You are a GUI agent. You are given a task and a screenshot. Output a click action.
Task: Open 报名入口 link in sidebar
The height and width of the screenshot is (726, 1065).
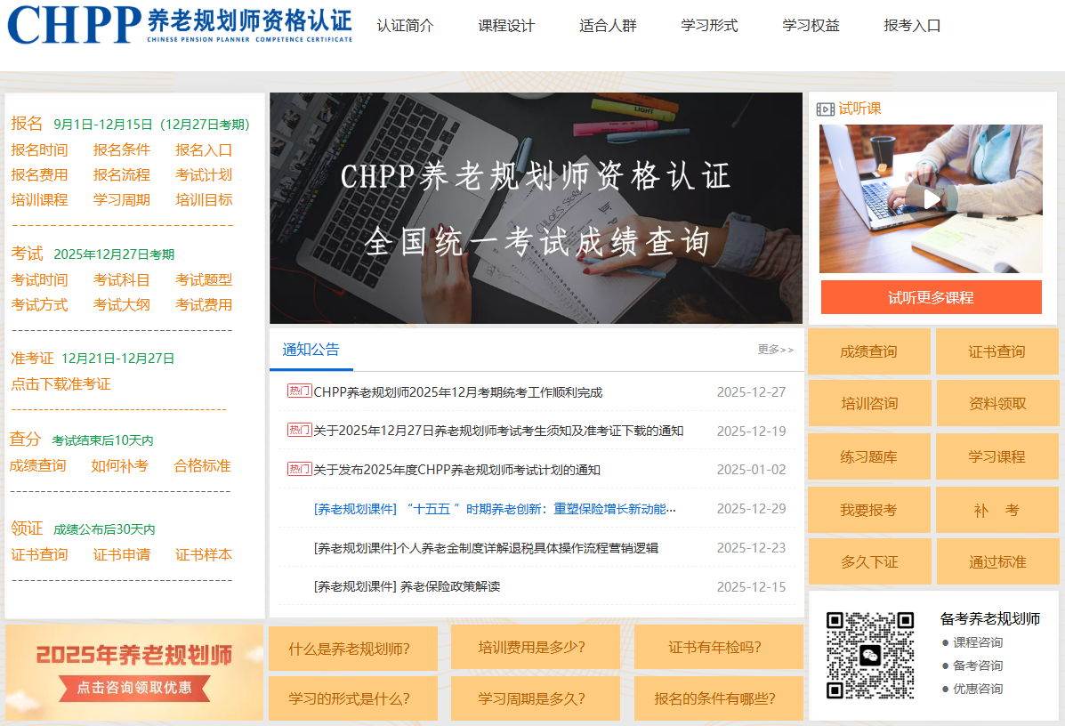(204, 150)
